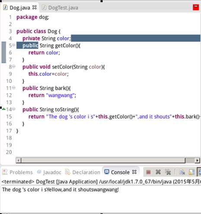201x214 pixels.
Task: Click the '<terminated> DogTest [Java Application]' status line
Action: (x=49, y=182)
